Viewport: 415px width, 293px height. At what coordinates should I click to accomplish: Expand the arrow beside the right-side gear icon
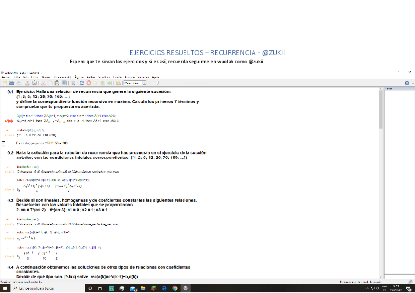[413, 83]
